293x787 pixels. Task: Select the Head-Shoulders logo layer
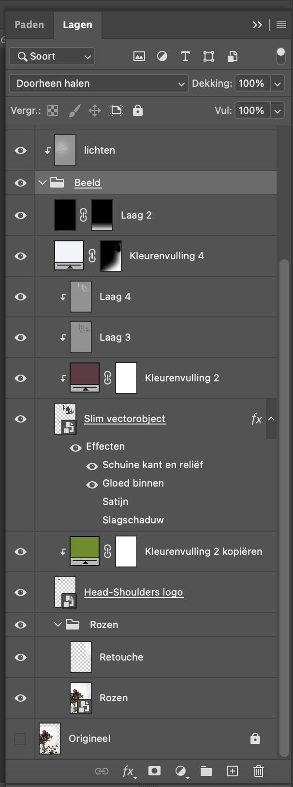tap(133, 592)
